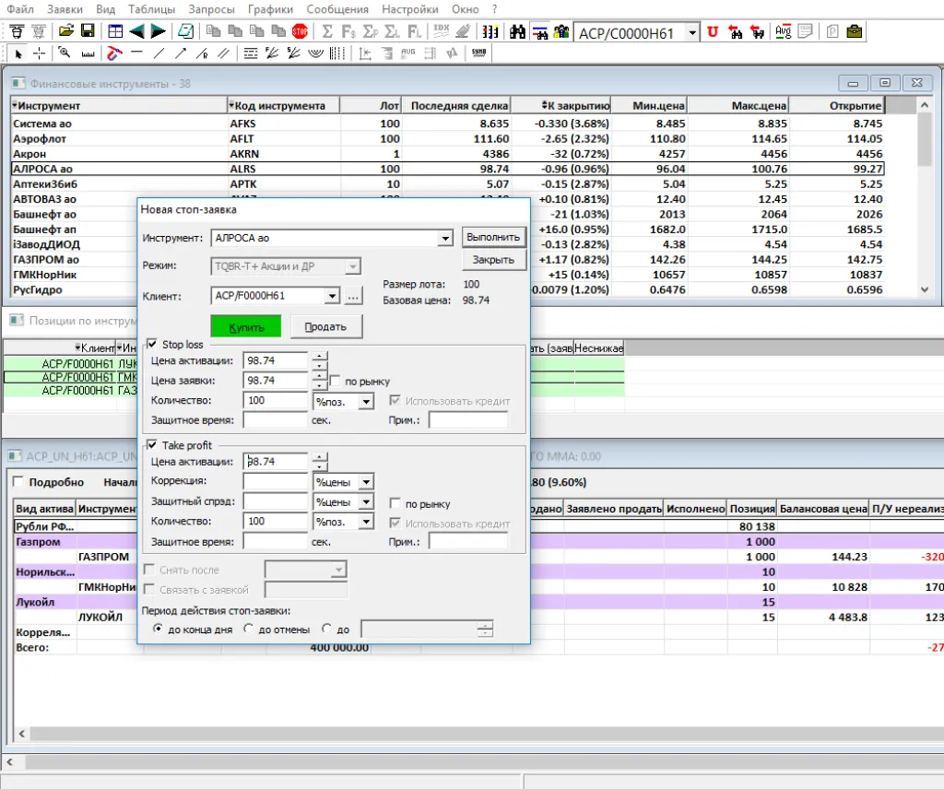Viewport: 944px width, 789px height.
Task: Uncheck the Take profit checkbox
Action: coord(152,444)
